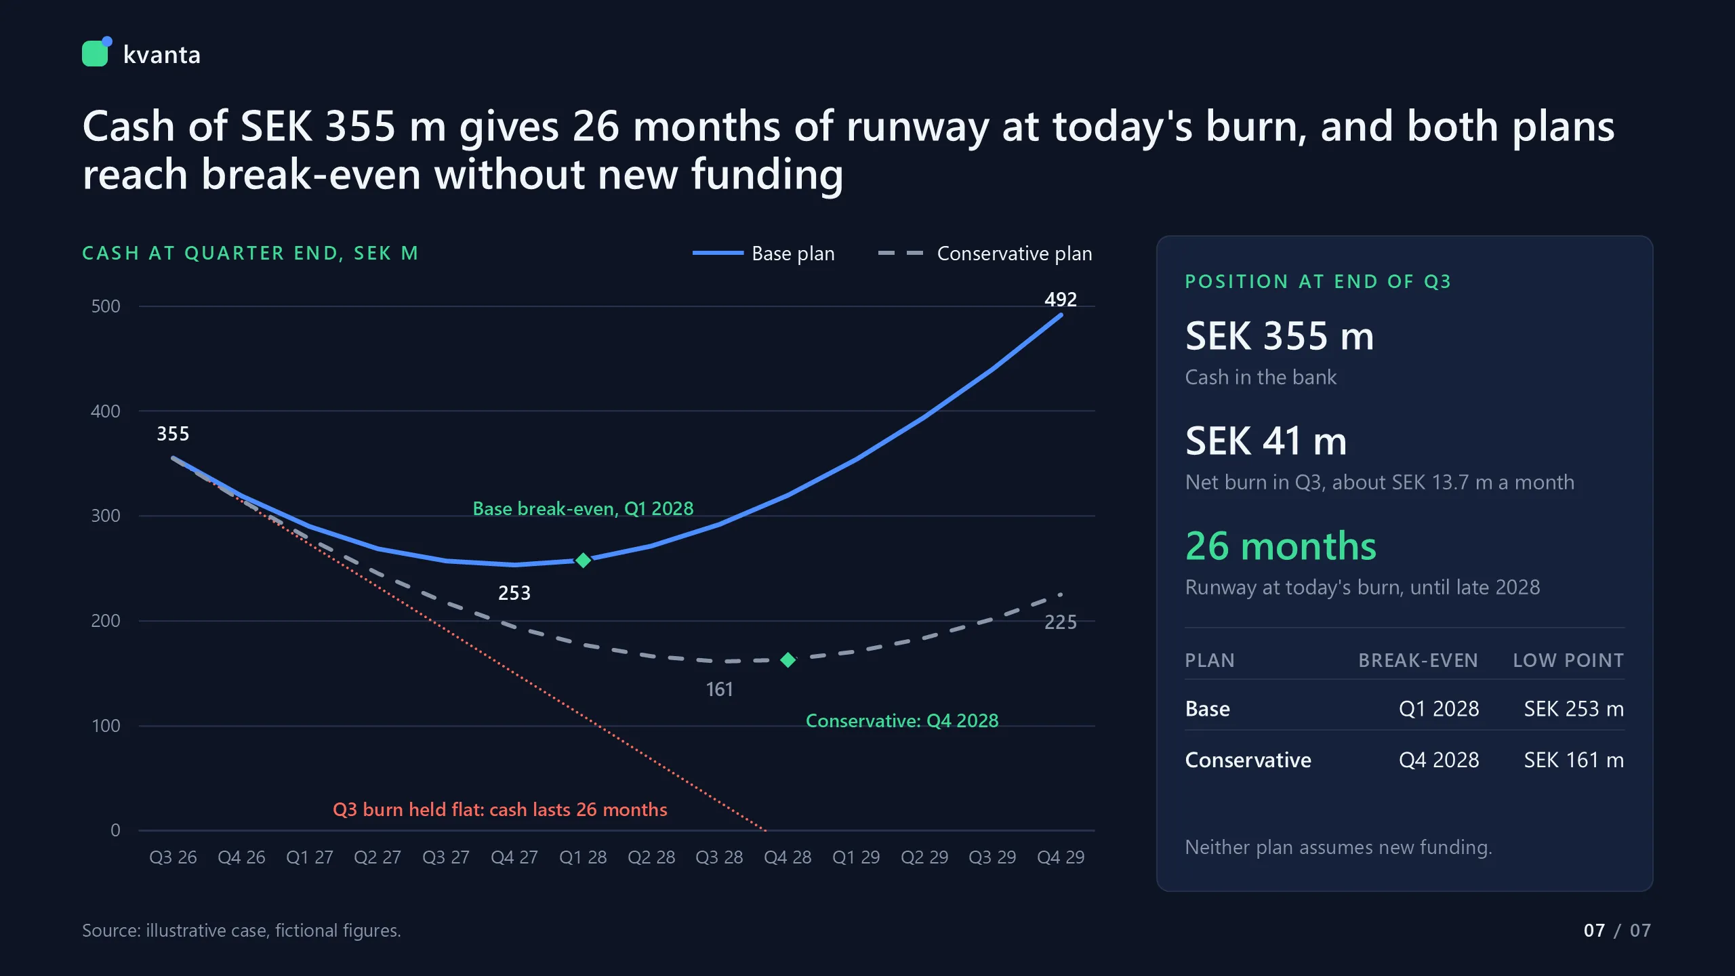Click the base break-even diamond marker
The height and width of the screenshot is (976, 1735).
[x=583, y=561]
